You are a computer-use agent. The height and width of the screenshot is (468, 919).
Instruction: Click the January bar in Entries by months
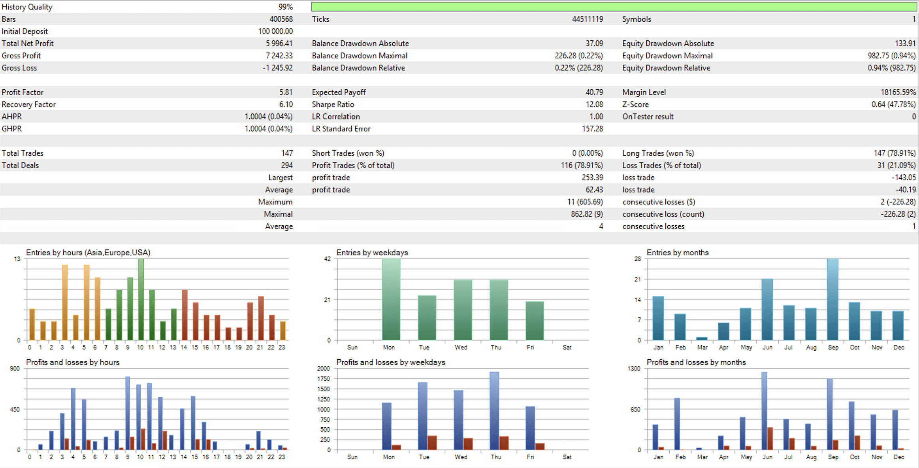pos(658,319)
